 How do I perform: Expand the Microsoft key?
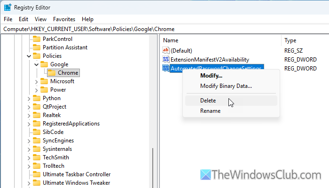tap(37, 81)
